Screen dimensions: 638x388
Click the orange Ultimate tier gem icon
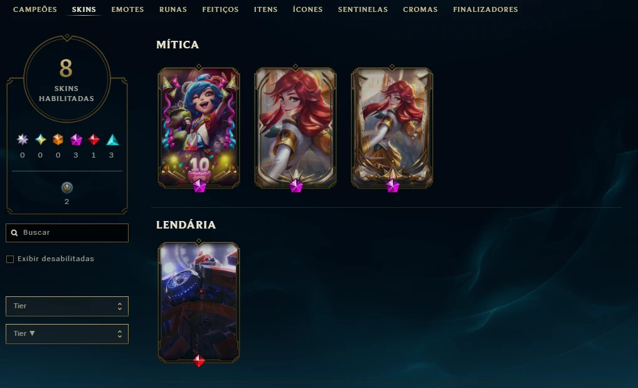tap(58, 139)
